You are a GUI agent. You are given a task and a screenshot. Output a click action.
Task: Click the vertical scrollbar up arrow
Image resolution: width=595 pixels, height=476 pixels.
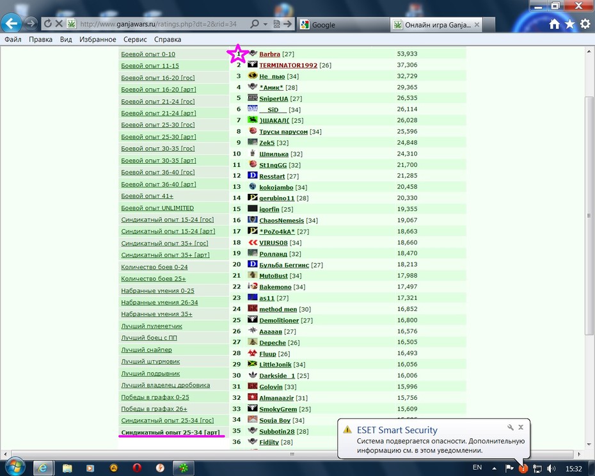[589, 51]
